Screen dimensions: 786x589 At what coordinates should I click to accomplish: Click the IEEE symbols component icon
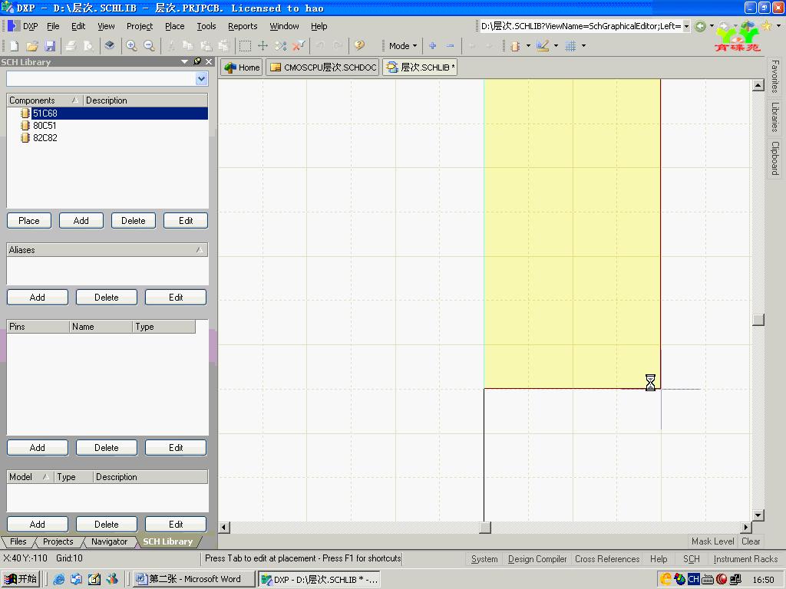(x=515, y=46)
